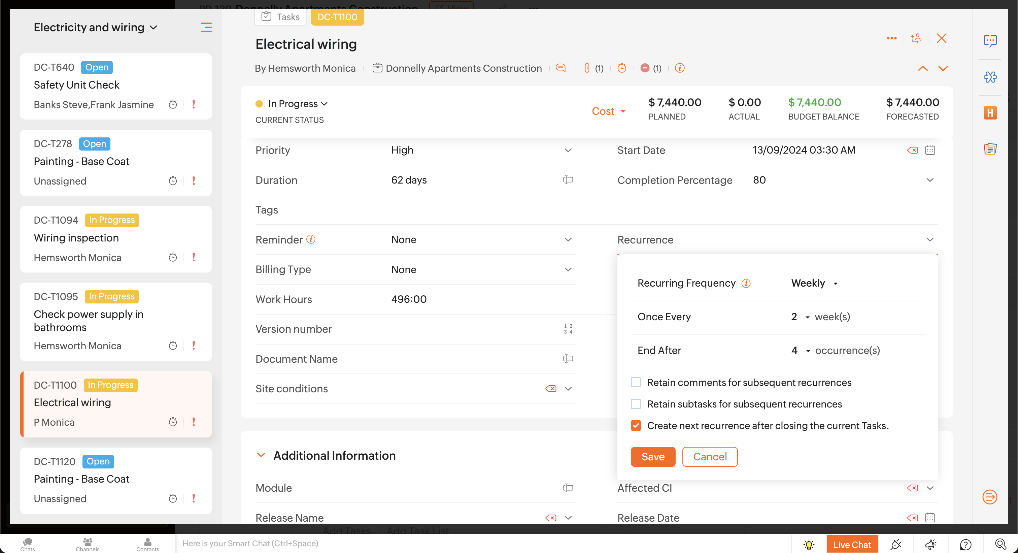1018x553 pixels.
Task: Open Start Date calendar picker icon
Action: coord(930,150)
